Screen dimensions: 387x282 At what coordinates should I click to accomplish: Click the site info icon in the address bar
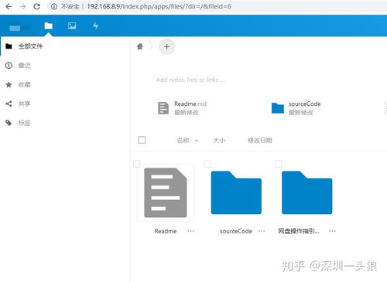[x=54, y=6]
